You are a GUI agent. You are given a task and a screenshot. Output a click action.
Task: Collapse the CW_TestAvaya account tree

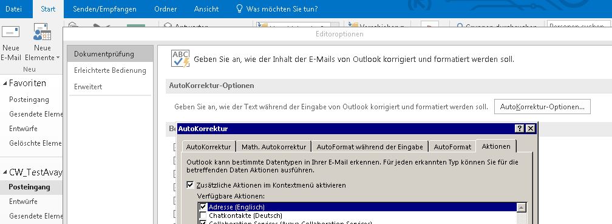pyautogui.click(x=5, y=172)
